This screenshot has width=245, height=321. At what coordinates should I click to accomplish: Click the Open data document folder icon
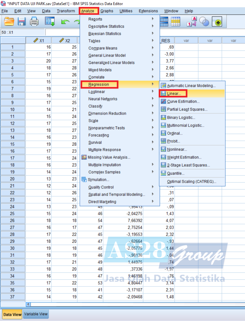point(9,21)
